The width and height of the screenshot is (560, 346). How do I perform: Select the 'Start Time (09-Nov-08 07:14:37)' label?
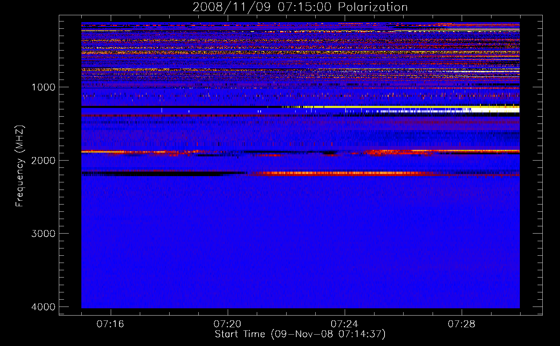click(300, 334)
